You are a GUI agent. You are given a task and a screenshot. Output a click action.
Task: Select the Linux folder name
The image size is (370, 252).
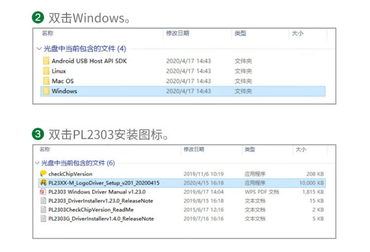[59, 71]
